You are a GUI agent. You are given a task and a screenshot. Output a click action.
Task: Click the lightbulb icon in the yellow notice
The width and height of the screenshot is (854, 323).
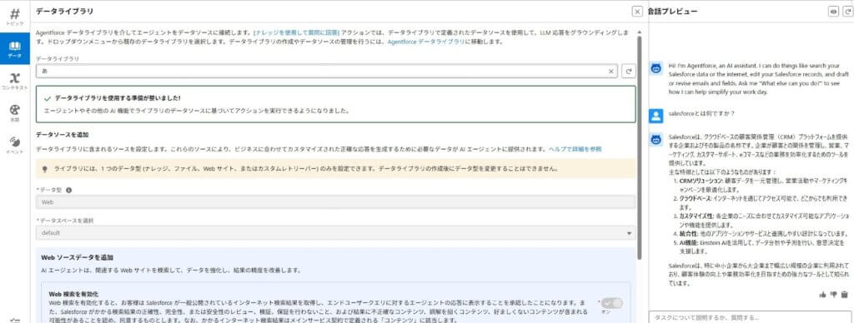point(45,169)
